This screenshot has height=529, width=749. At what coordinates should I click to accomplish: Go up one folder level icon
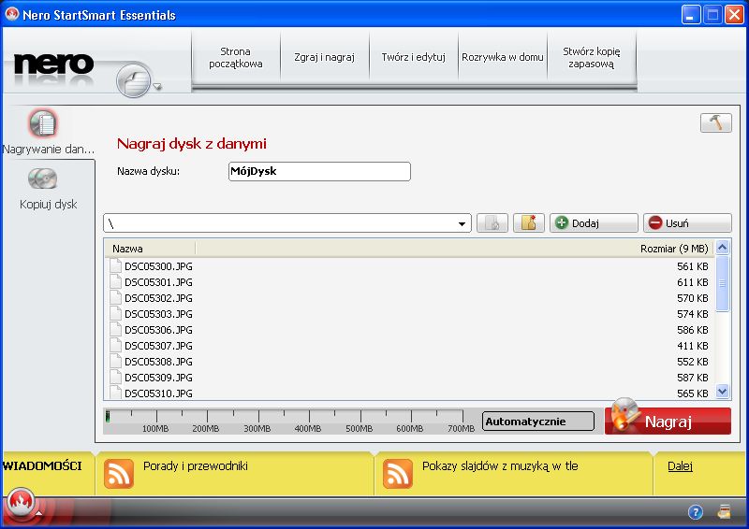(492, 223)
